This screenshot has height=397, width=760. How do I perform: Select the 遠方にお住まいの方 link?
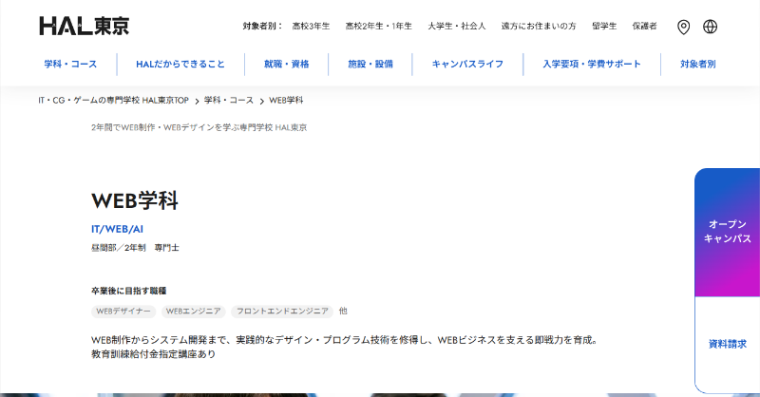click(539, 27)
